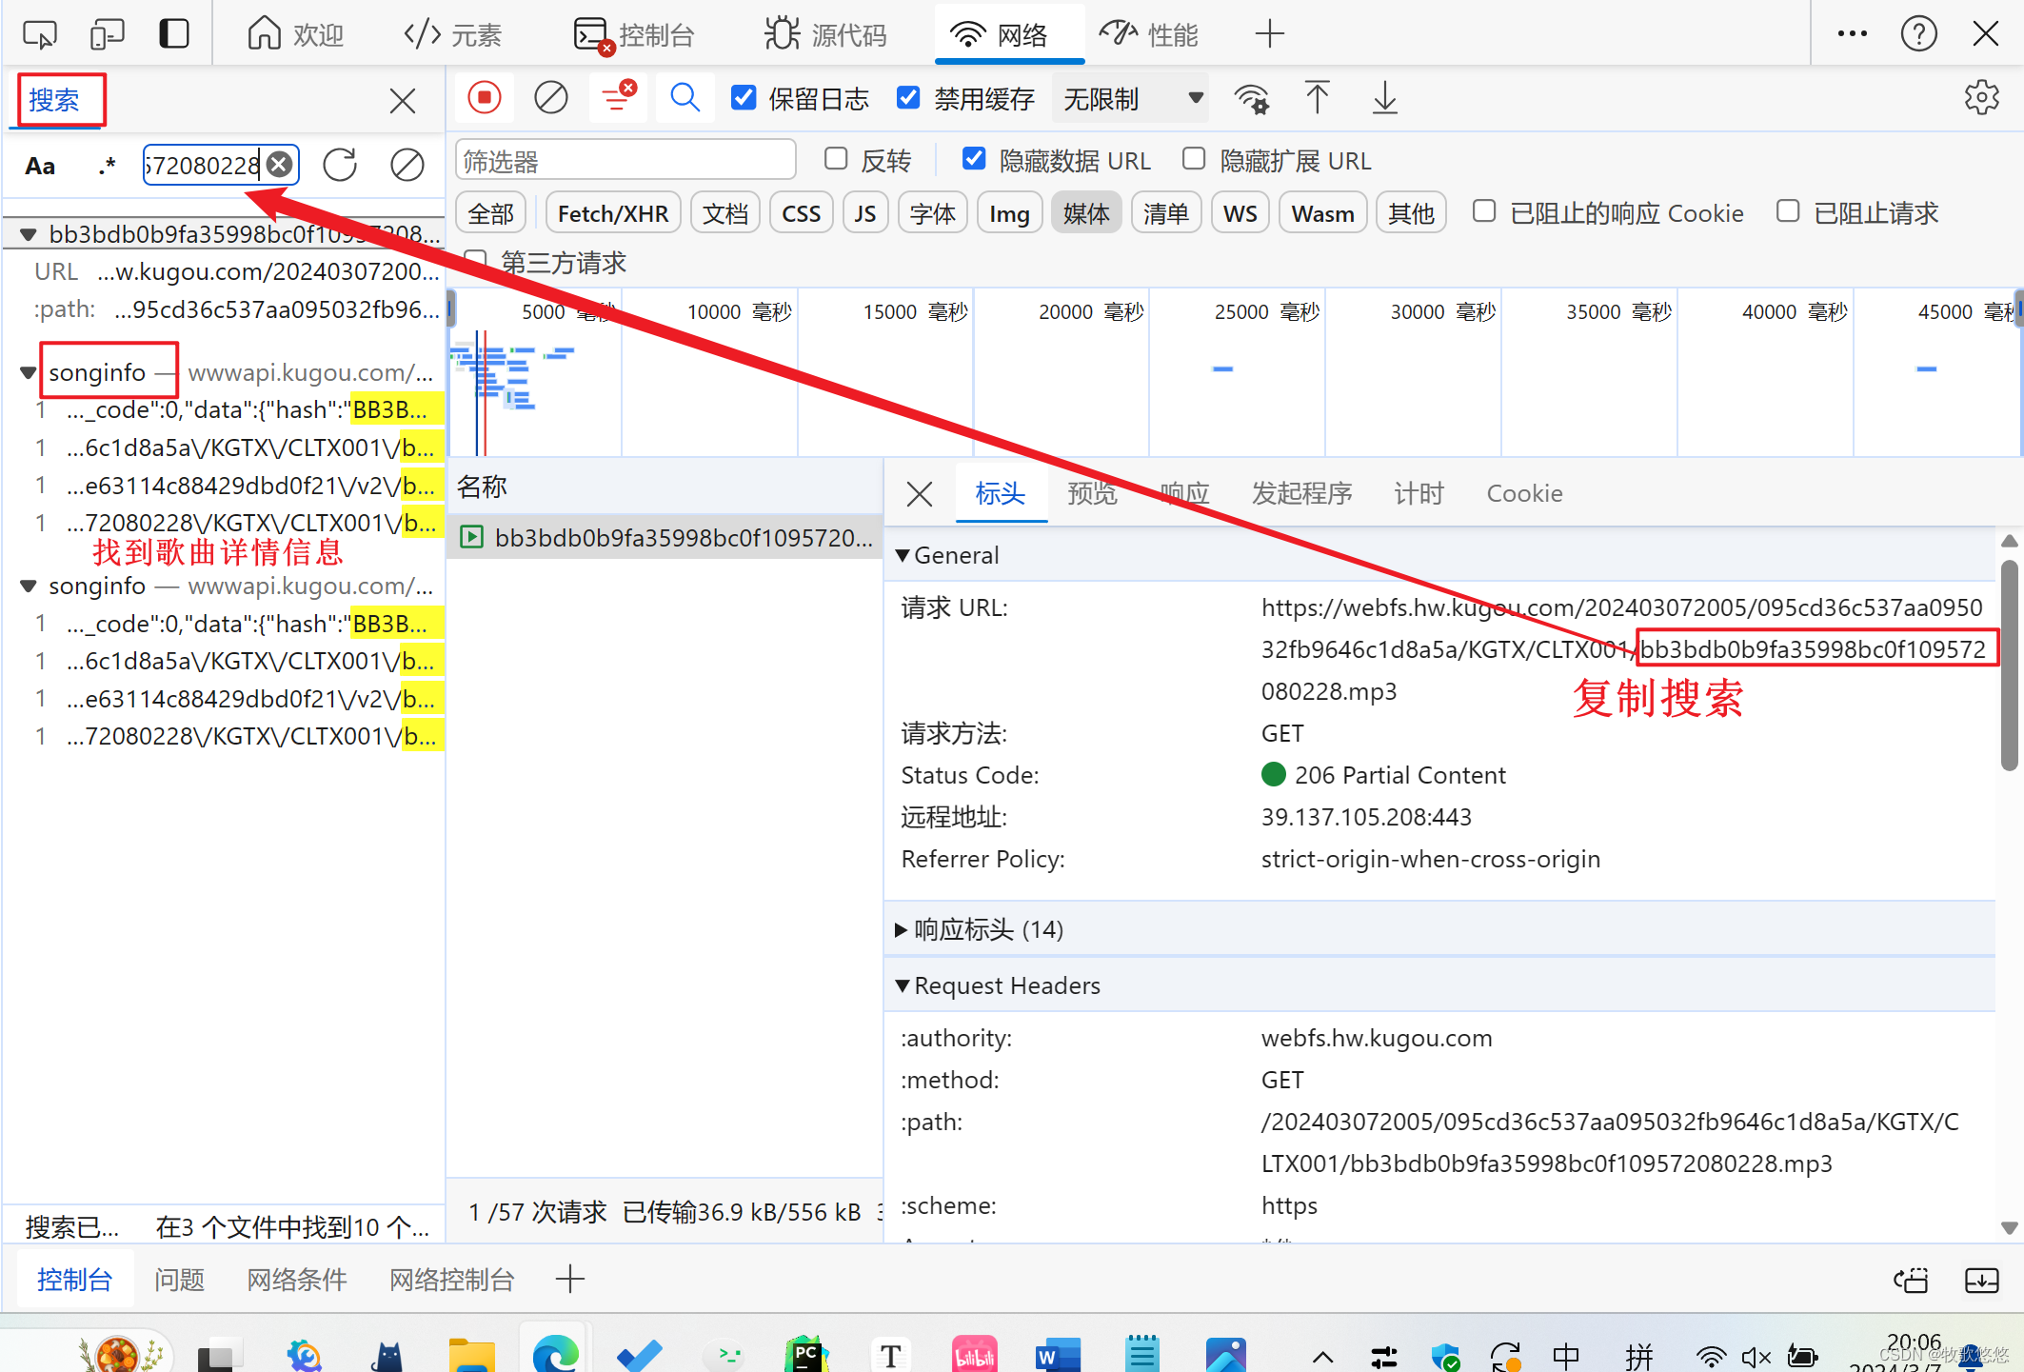2024x1372 pixels.
Task: Select the JS filter button
Action: click(864, 213)
